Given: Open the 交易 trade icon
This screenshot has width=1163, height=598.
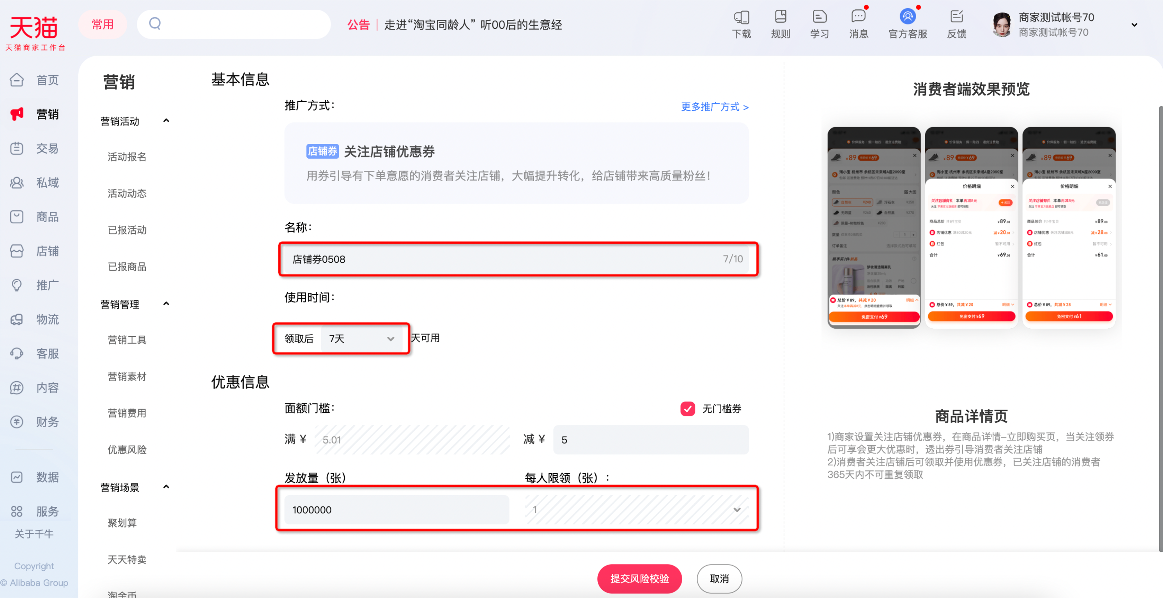Looking at the screenshot, I should 17,148.
